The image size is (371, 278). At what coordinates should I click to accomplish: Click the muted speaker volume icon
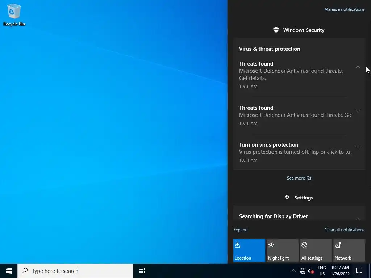tap(311, 271)
